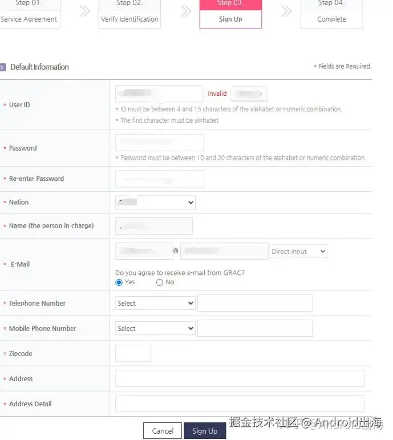Focus the Address Detail text field
The image size is (393, 440).
(x=240, y=403)
